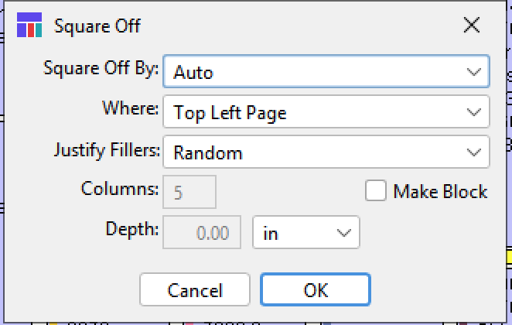Click the Square Off By label
512x325 pixels.
tap(101, 68)
